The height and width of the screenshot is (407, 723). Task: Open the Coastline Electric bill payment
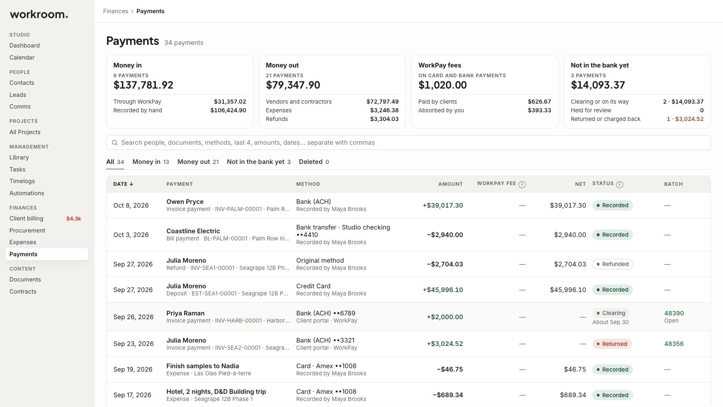pyautogui.click(x=408, y=235)
